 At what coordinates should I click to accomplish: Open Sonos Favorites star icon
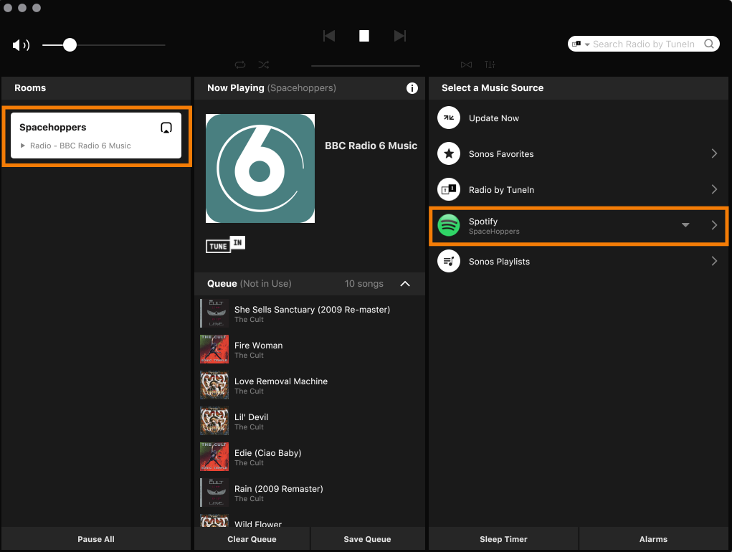(449, 154)
